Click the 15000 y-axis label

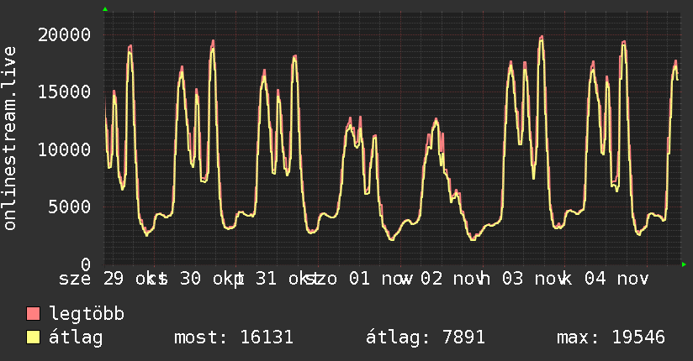[64, 92]
